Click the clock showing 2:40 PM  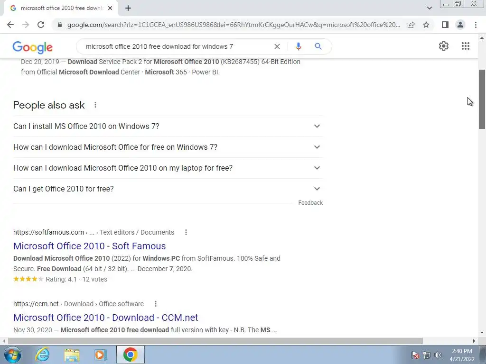[x=462, y=355]
